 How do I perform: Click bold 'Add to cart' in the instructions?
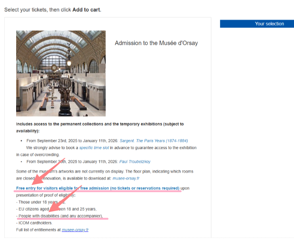[86, 10]
